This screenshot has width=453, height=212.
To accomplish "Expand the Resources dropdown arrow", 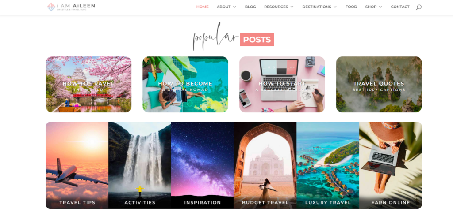I will [x=292, y=7].
